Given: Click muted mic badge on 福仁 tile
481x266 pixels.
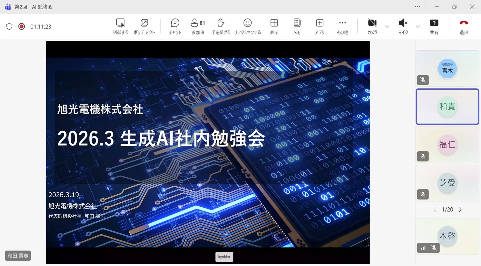Looking at the screenshot, I should 423,156.
